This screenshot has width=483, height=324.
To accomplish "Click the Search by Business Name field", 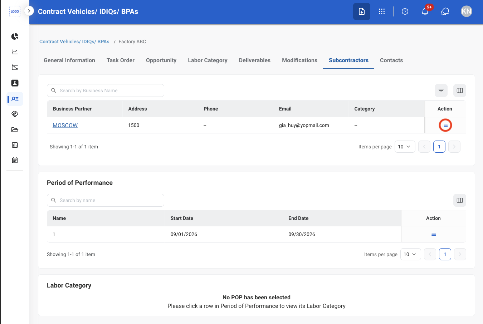I will pyautogui.click(x=106, y=90).
